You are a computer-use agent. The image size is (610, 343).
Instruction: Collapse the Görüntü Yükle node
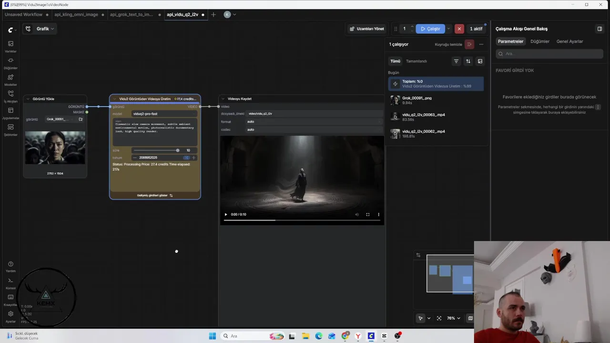click(28, 99)
